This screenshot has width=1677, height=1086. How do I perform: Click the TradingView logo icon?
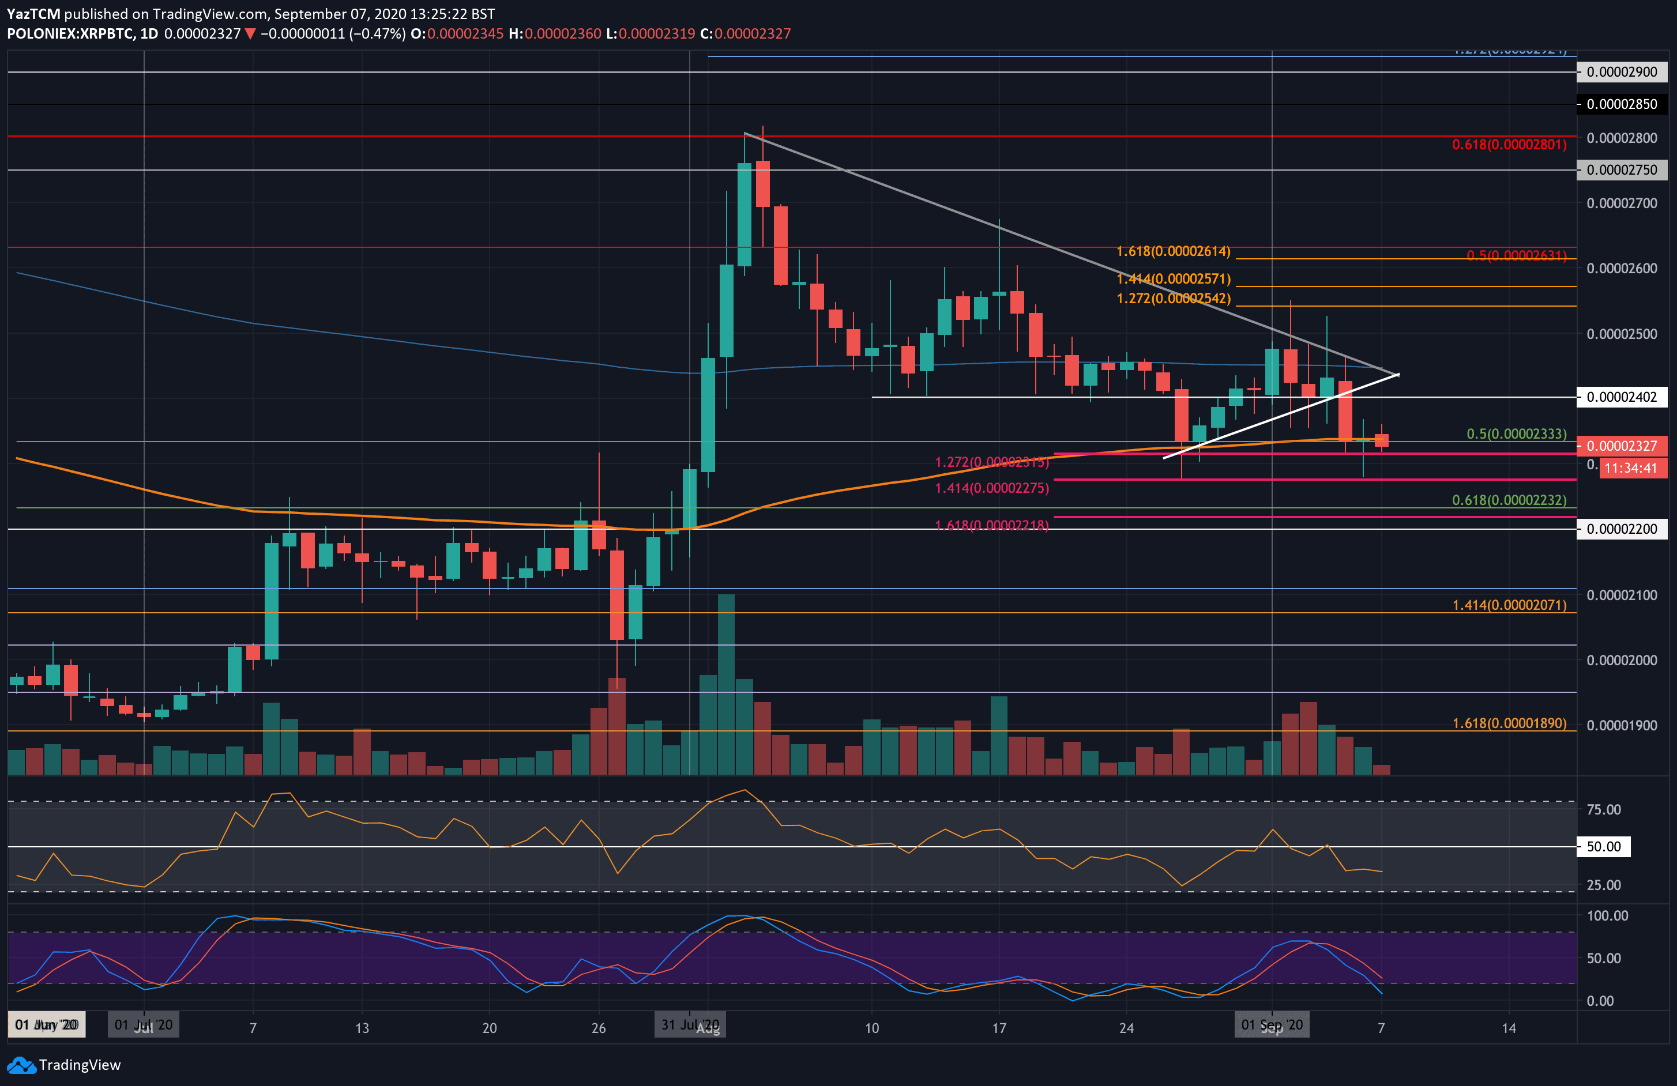tap(21, 1065)
